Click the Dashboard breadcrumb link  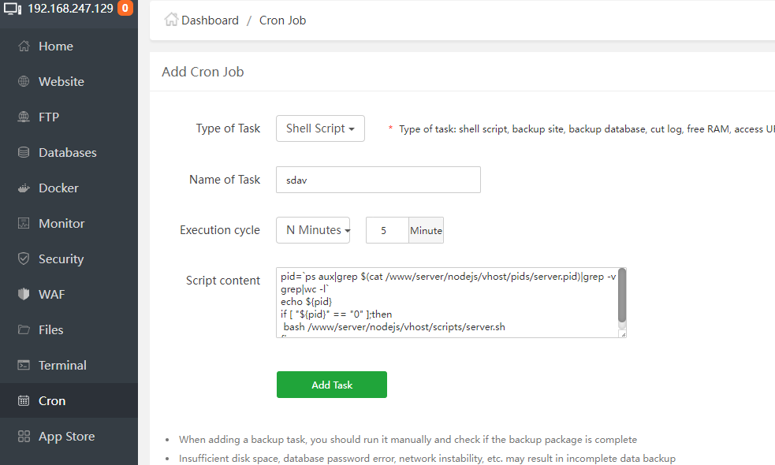coord(210,20)
